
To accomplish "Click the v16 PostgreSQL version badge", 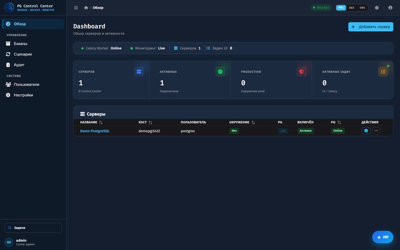I will pyautogui.click(x=283, y=131).
